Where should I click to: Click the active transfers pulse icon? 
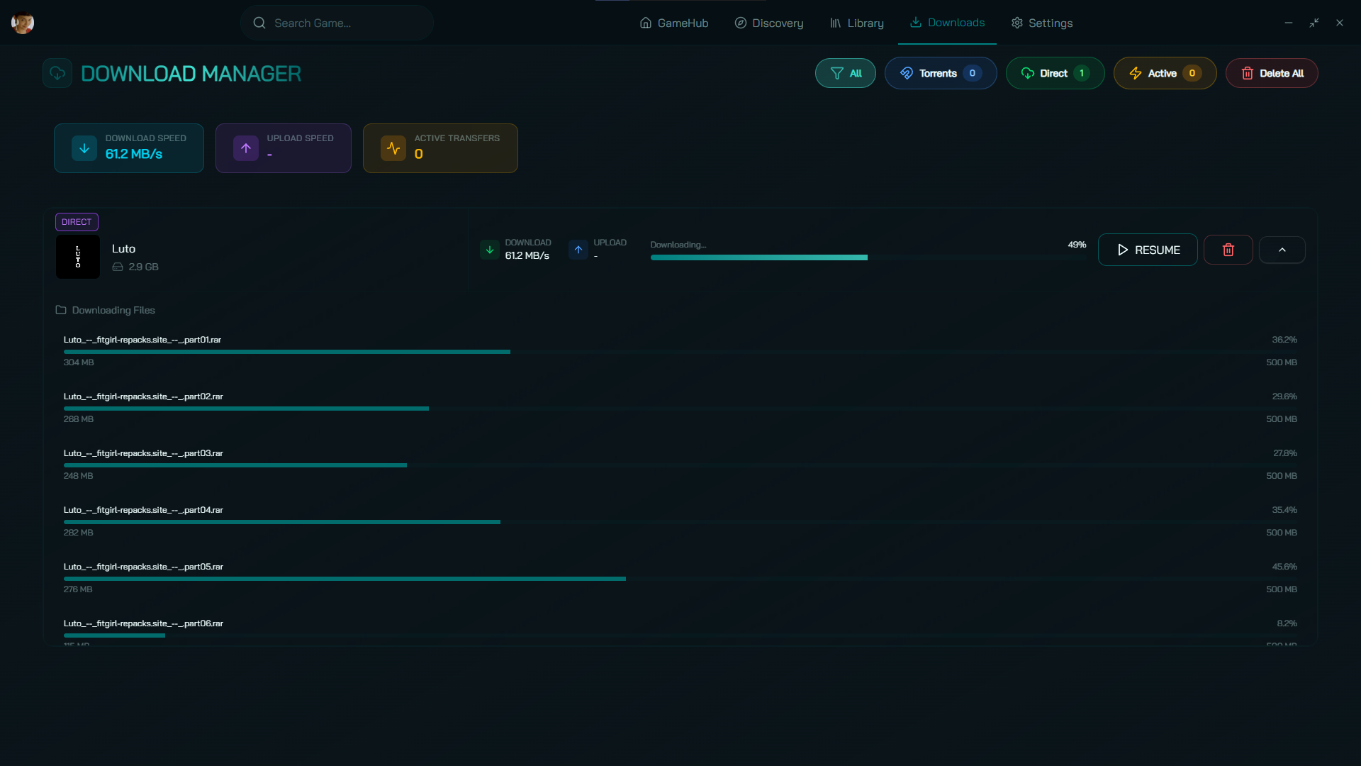click(x=393, y=148)
